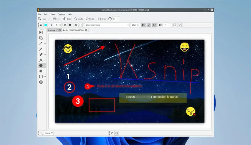Adjust the capture delay 0s stepper

coord(116,19)
